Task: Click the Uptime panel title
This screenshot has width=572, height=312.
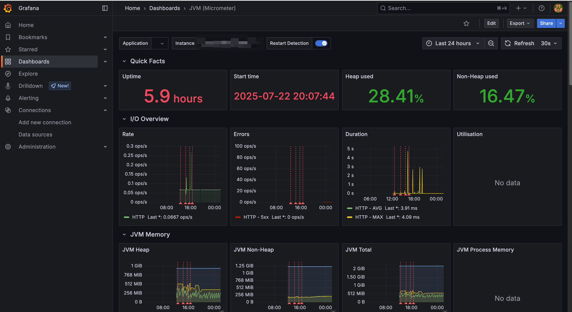Action: tap(132, 77)
